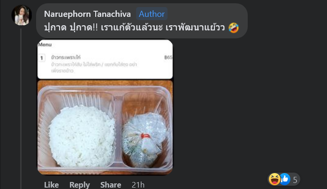The image size is (327, 189).
Task: Open Naruephorn Tanachiva's profile picture avatar
Action: [x=22, y=15]
